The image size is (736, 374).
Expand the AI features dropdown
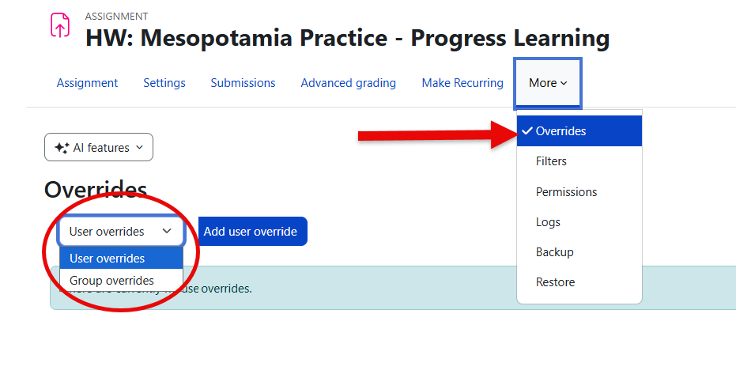(99, 147)
